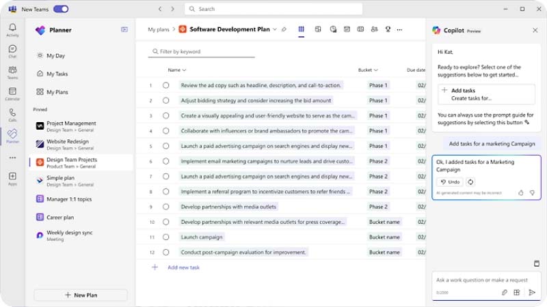Mark 'Implement email marketing campaigns' complete
The height and width of the screenshot is (307, 547).
166,161
